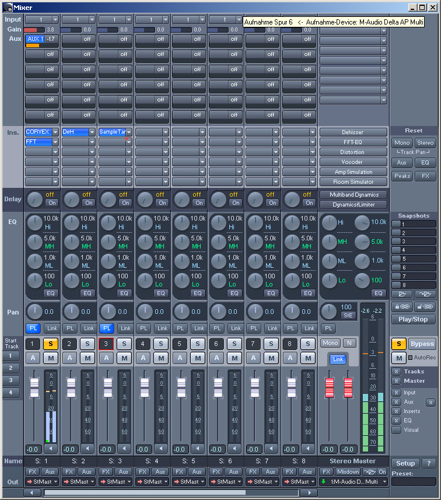
Task: Click the help question mark button
Action: coord(429,463)
